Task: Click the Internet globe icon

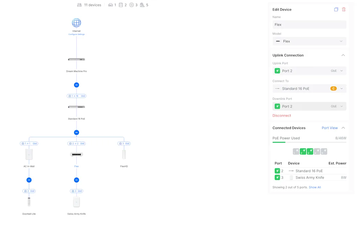Action: click(x=77, y=23)
